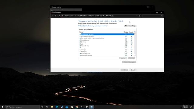Click the Cancel button
The width and height of the screenshot is (194, 109).
[x=133, y=70]
